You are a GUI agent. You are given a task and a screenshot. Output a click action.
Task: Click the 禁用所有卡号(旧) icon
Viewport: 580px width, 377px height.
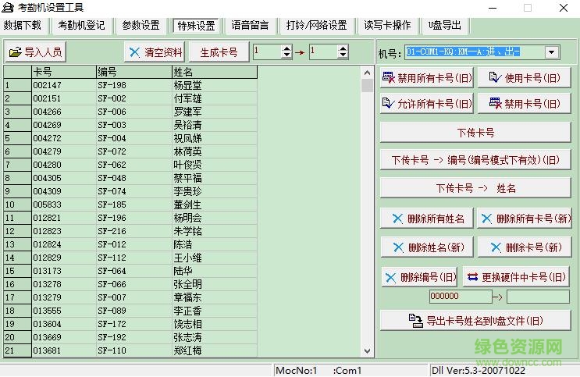(x=389, y=77)
